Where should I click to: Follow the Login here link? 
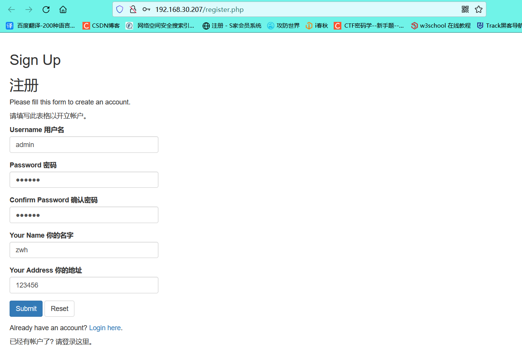pos(105,328)
